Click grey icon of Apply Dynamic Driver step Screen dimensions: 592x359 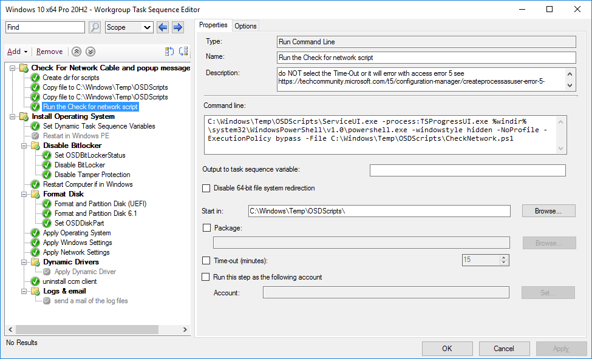point(47,272)
